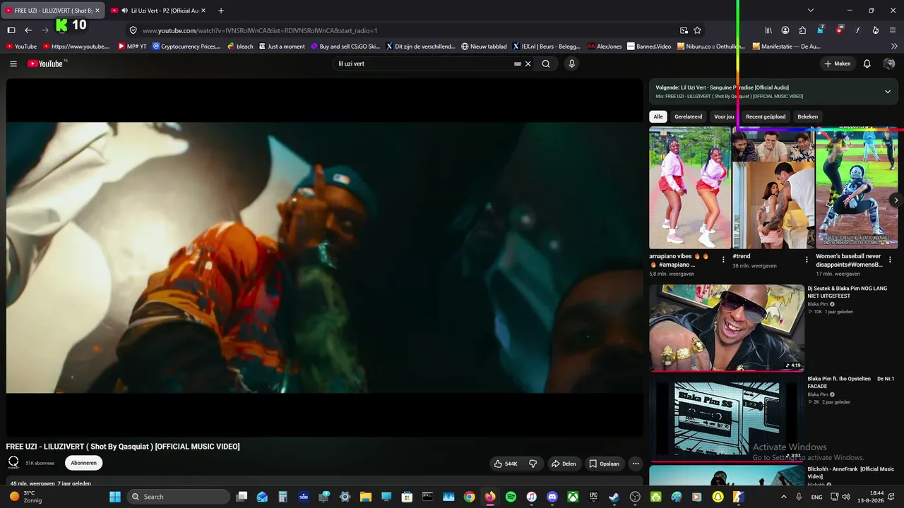This screenshot has width=904, height=508.
Task: Open more actions menu under video
Action: [x=636, y=464]
